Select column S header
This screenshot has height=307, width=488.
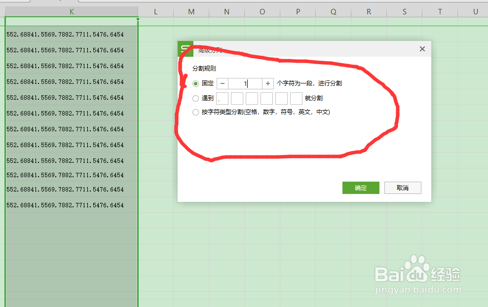pyautogui.click(x=404, y=12)
